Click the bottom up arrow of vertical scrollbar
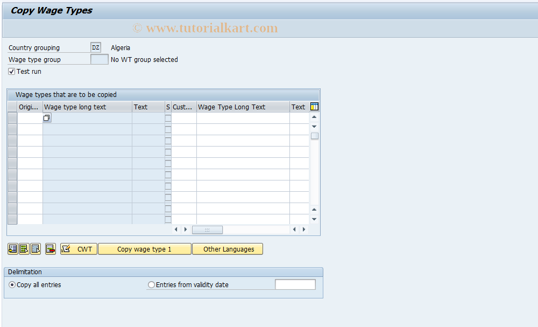 [x=314, y=210]
